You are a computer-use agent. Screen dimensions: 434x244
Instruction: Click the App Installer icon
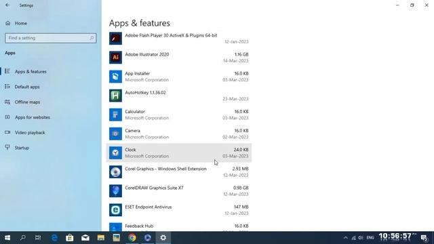coord(115,77)
